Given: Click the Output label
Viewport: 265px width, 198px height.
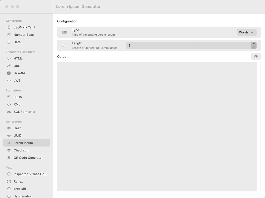Looking at the screenshot, I should click(62, 56).
